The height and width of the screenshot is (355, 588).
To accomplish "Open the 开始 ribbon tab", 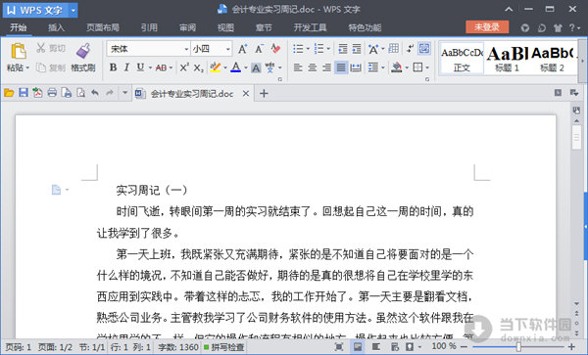I will point(18,27).
